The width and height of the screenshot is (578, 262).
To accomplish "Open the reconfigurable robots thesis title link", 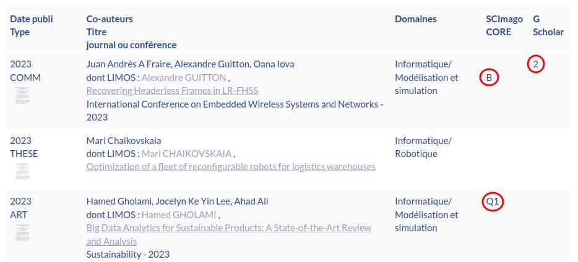I will coord(231,167).
